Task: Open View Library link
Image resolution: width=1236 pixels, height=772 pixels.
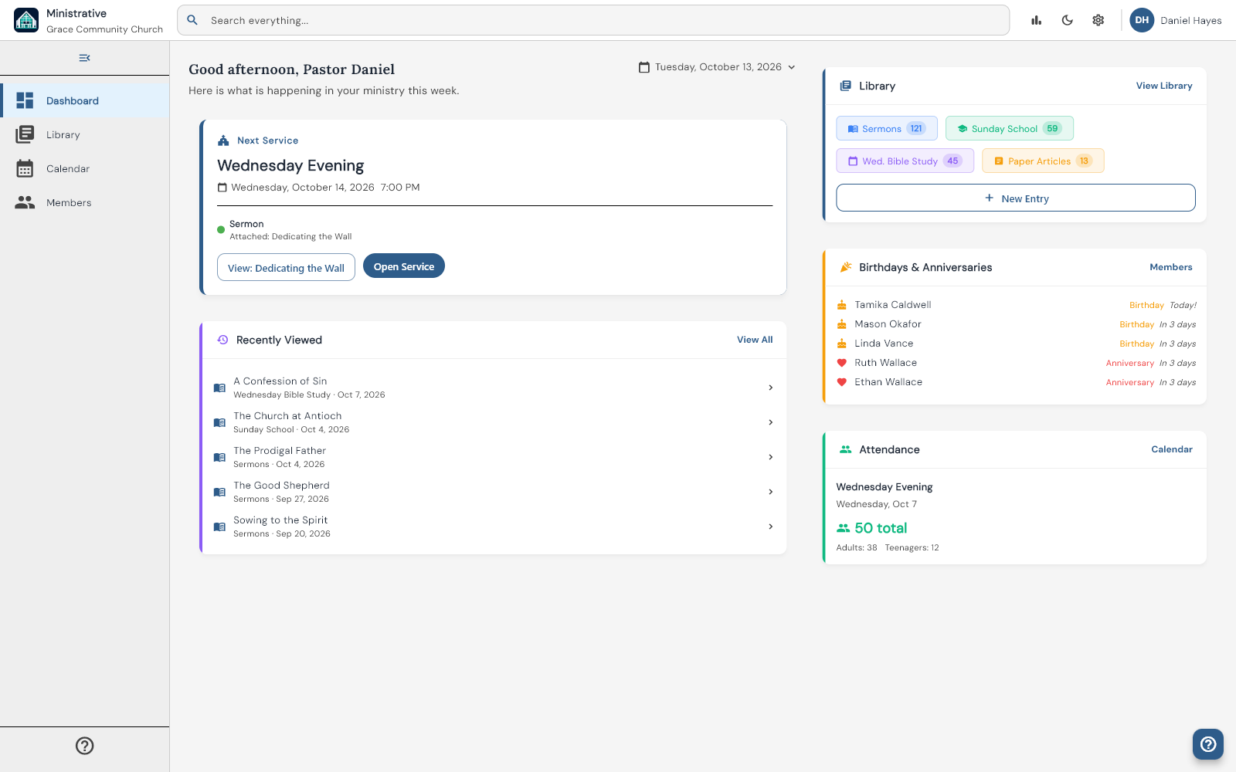Action: (1164, 86)
